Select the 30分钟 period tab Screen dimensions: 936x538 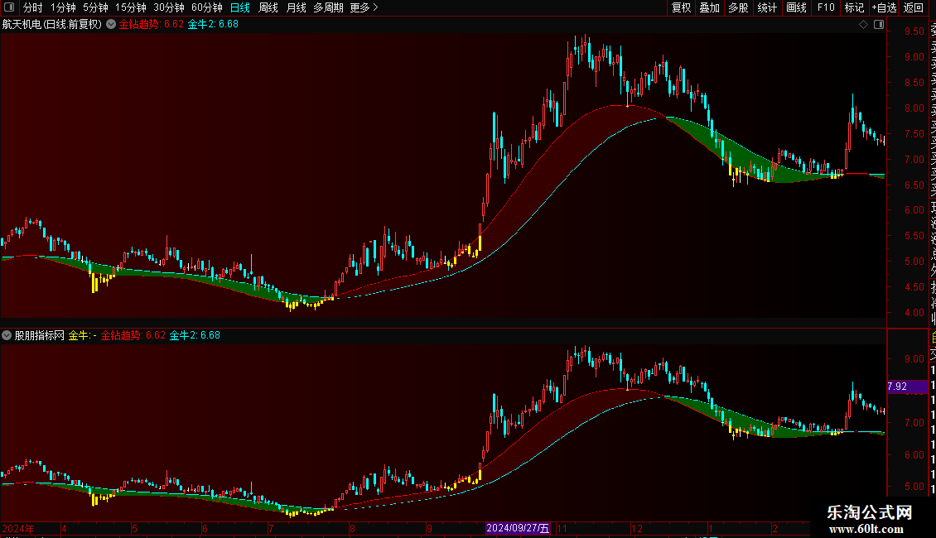point(169,7)
